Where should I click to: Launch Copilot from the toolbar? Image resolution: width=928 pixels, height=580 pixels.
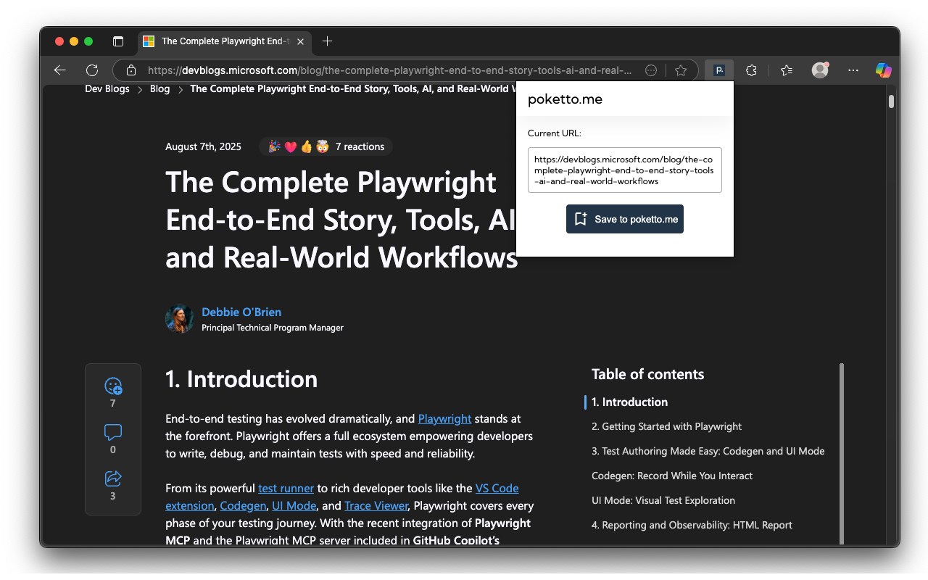pyautogui.click(x=883, y=70)
